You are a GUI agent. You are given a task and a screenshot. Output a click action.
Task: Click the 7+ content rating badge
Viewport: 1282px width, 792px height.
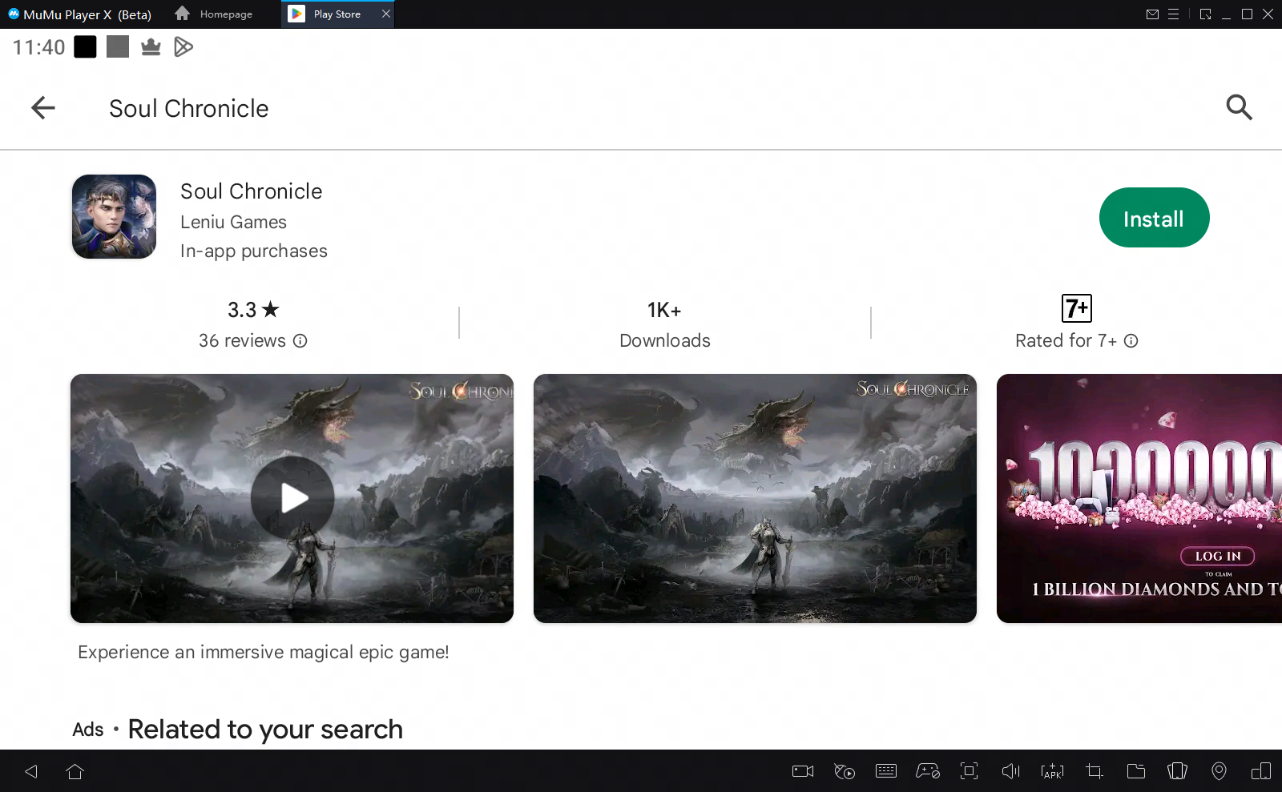click(1077, 308)
